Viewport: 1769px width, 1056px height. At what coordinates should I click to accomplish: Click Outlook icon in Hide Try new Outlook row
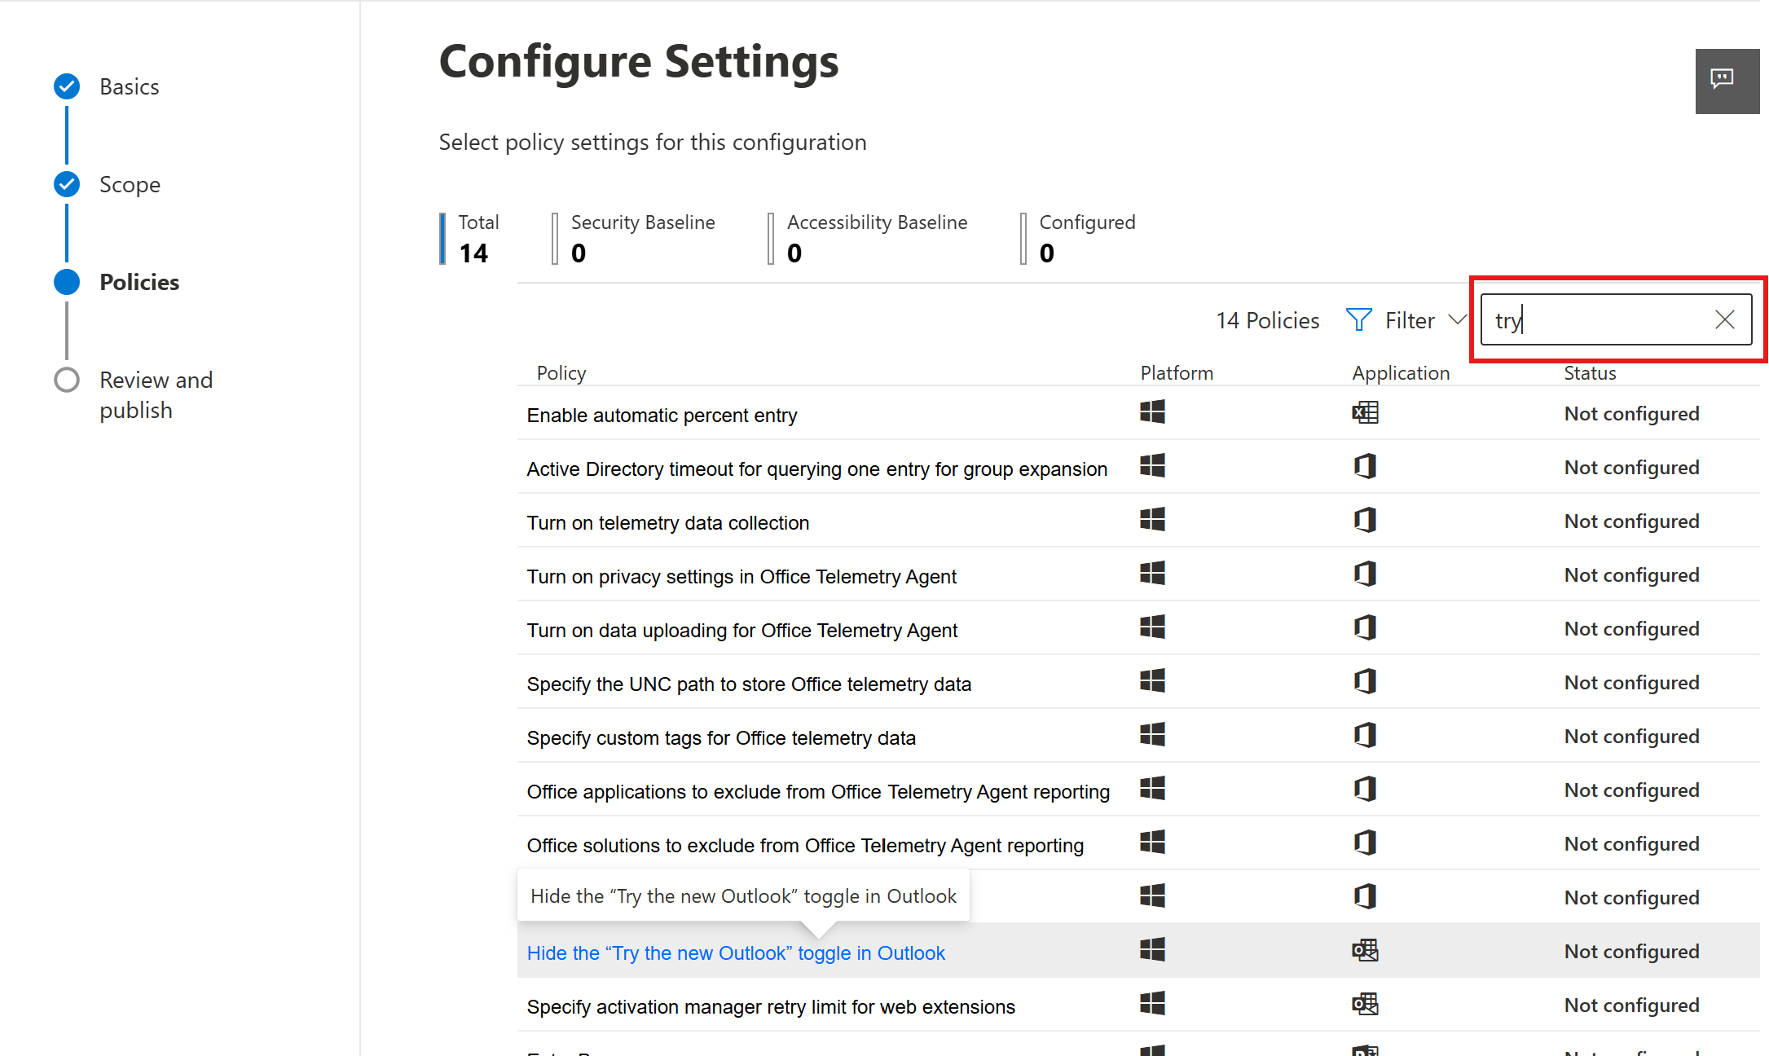[x=1365, y=951]
